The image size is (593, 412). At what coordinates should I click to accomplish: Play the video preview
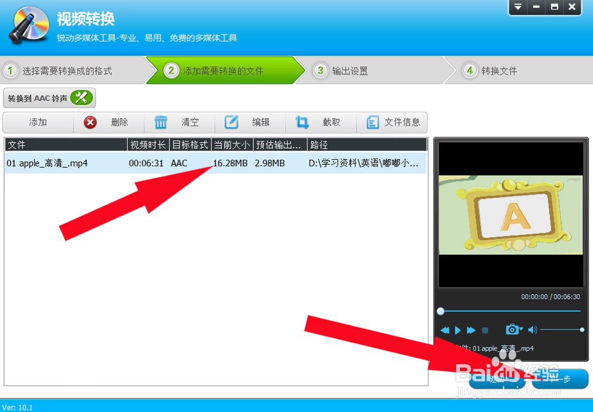[x=457, y=330]
